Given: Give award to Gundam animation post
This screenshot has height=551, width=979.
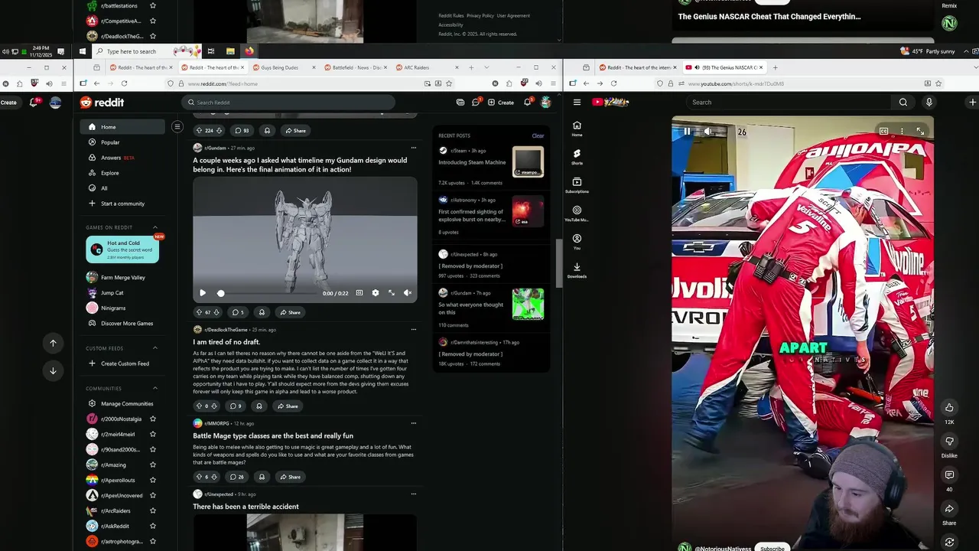Looking at the screenshot, I should coord(262,312).
